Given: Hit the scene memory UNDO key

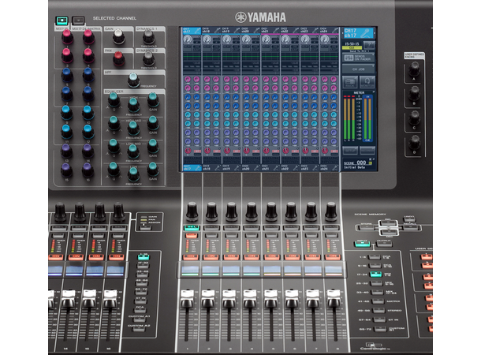Looking at the screenshot, I should click(409, 219).
